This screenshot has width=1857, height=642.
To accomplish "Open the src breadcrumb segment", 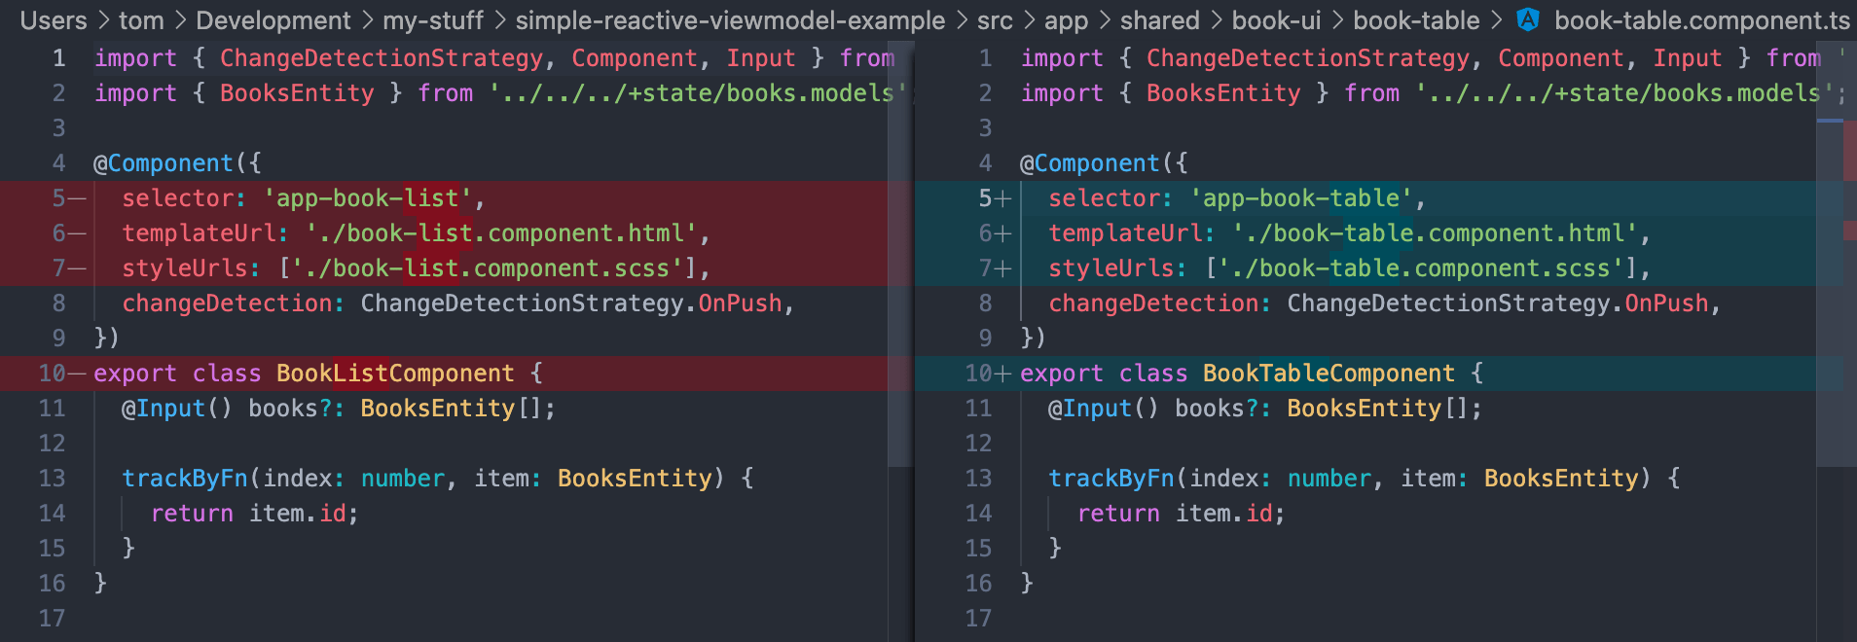I will [x=995, y=20].
